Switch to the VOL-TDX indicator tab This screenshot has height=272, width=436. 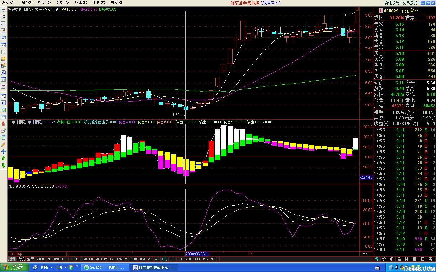[131, 259]
